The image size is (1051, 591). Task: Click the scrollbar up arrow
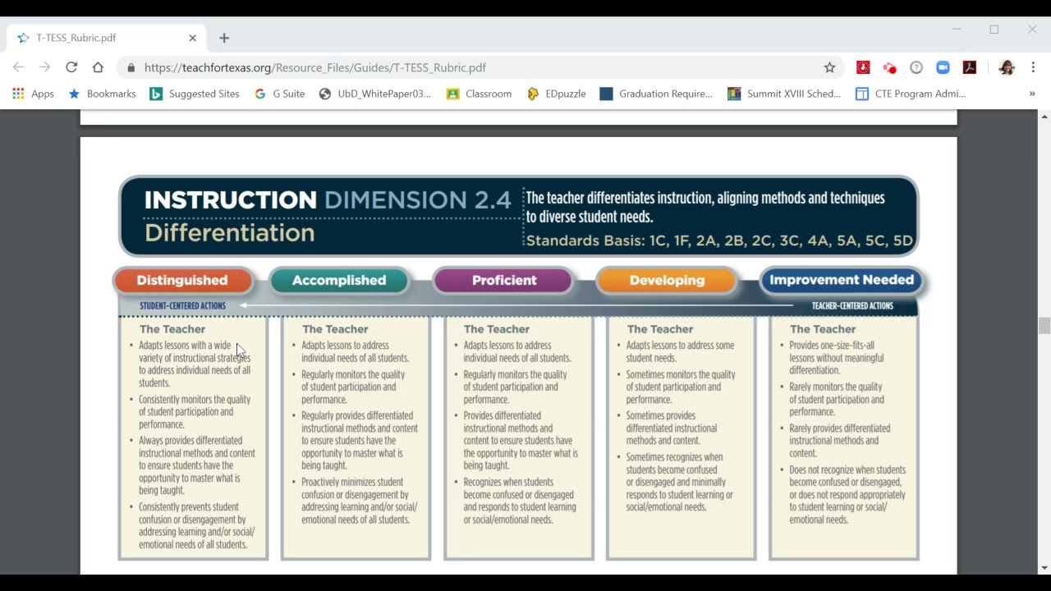click(1044, 117)
